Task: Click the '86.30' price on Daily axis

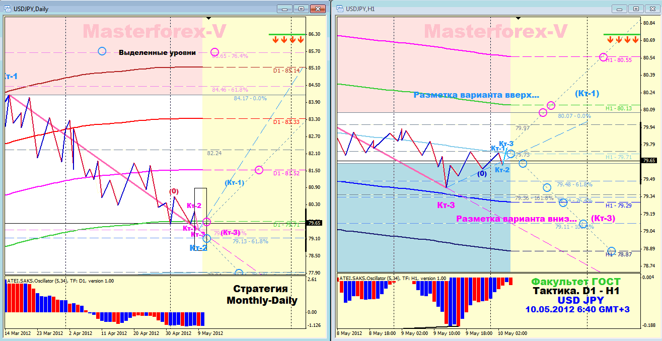Action: click(315, 34)
